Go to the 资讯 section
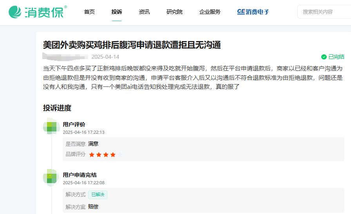351x214 pixels. [x=145, y=12]
